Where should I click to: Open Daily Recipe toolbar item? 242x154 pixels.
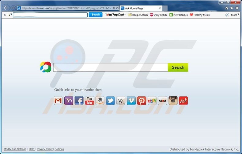tap(159, 15)
